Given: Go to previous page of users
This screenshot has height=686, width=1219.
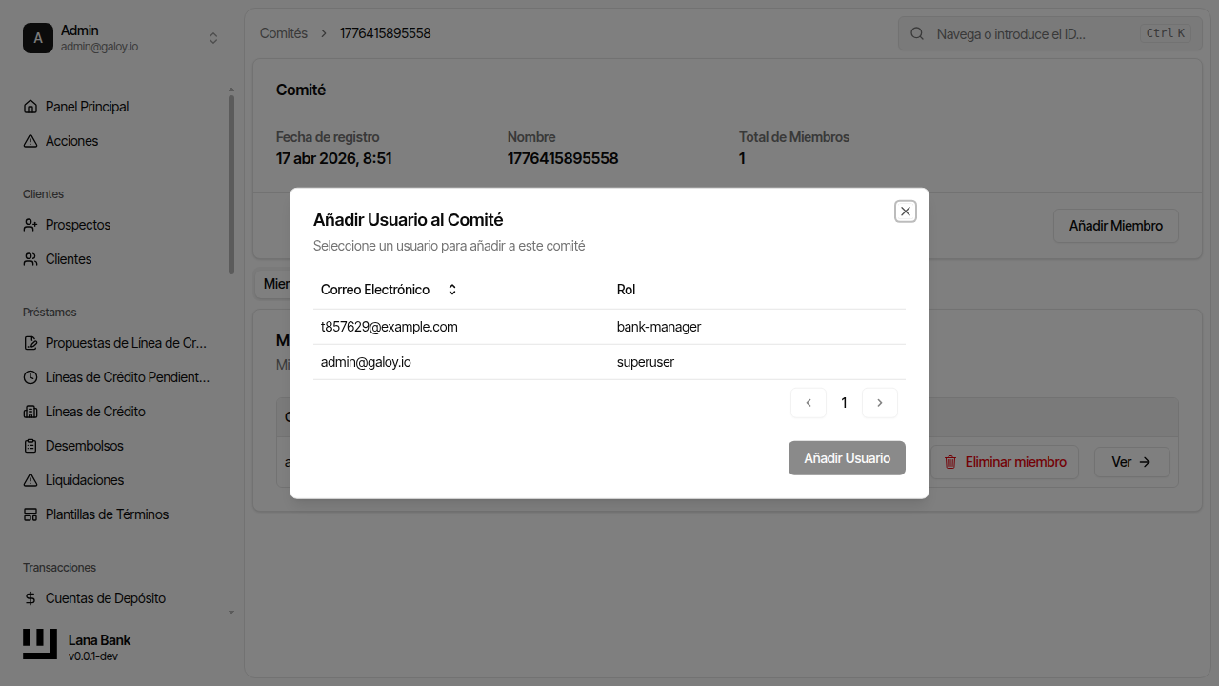Looking at the screenshot, I should [x=809, y=403].
